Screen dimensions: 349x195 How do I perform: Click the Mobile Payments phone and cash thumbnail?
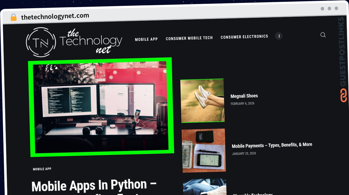pos(204,150)
